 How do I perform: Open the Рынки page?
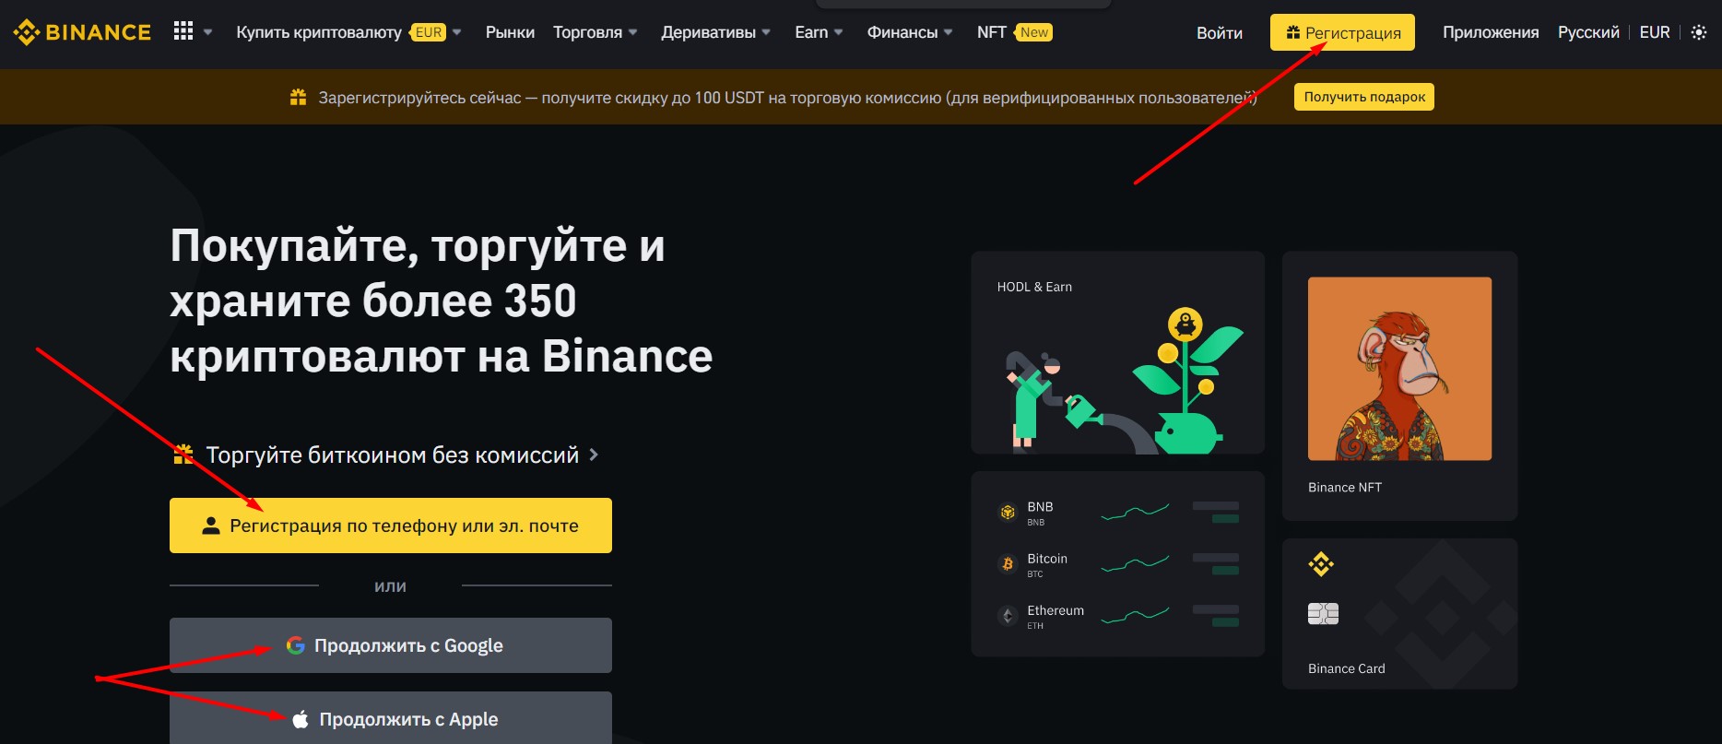[x=510, y=32]
